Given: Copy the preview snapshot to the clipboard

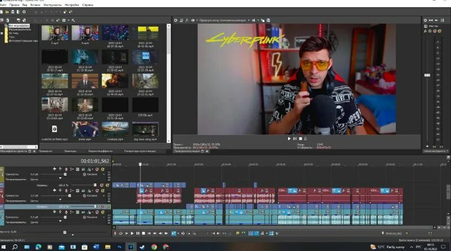Looking at the screenshot, I should click(x=263, y=20).
